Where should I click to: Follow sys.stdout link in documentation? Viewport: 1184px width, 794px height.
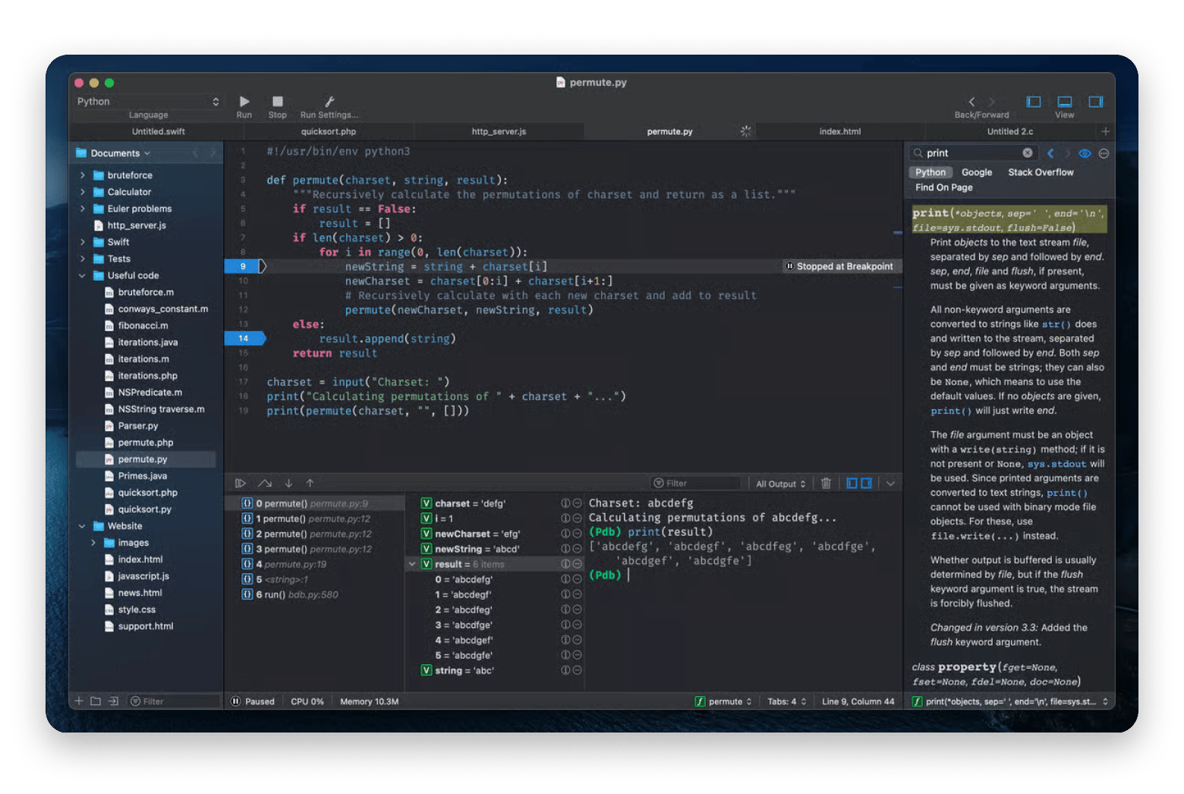pyautogui.click(x=1056, y=464)
